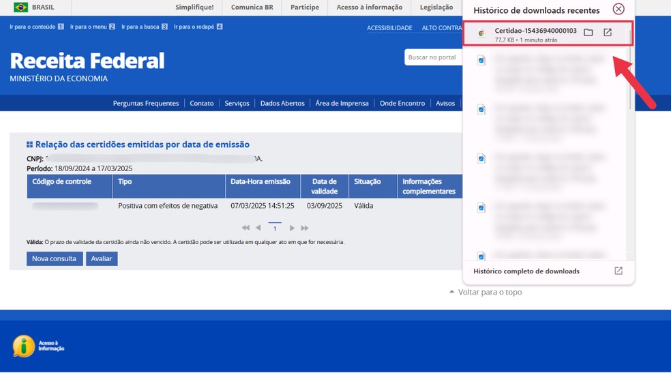This screenshot has width=671, height=373.
Task: Select results page number 1
Action: [x=275, y=228]
